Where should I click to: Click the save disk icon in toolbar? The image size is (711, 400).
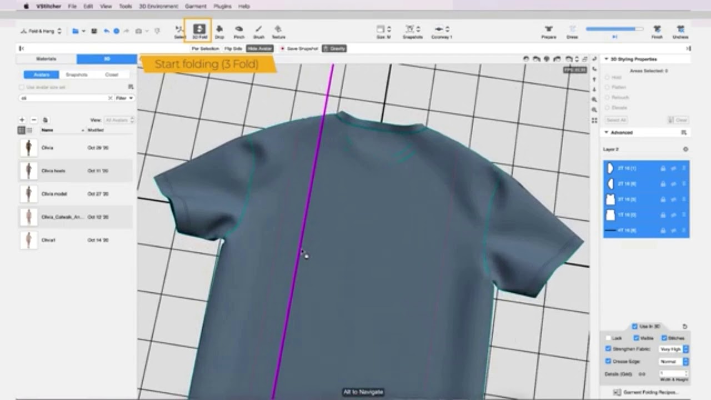[94, 31]
